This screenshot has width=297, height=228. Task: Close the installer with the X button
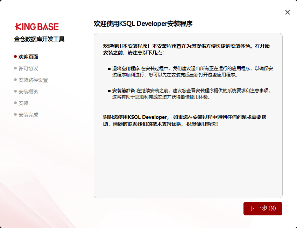point(288,12)
